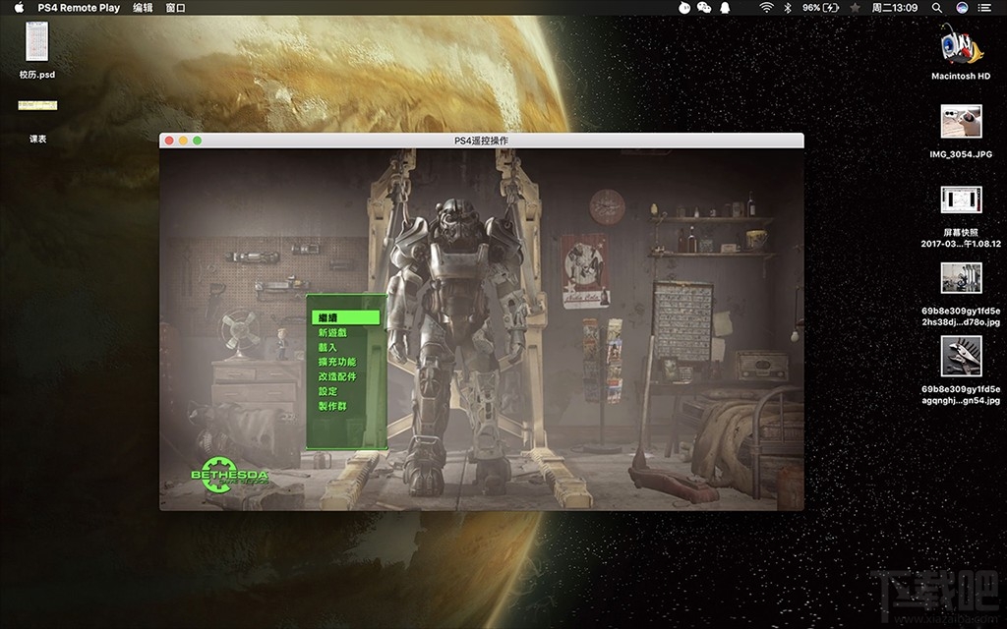Viewport: 1007px width, 629px height.
Task: Open Siri from the menu bar
Action: tap(962, 8)
